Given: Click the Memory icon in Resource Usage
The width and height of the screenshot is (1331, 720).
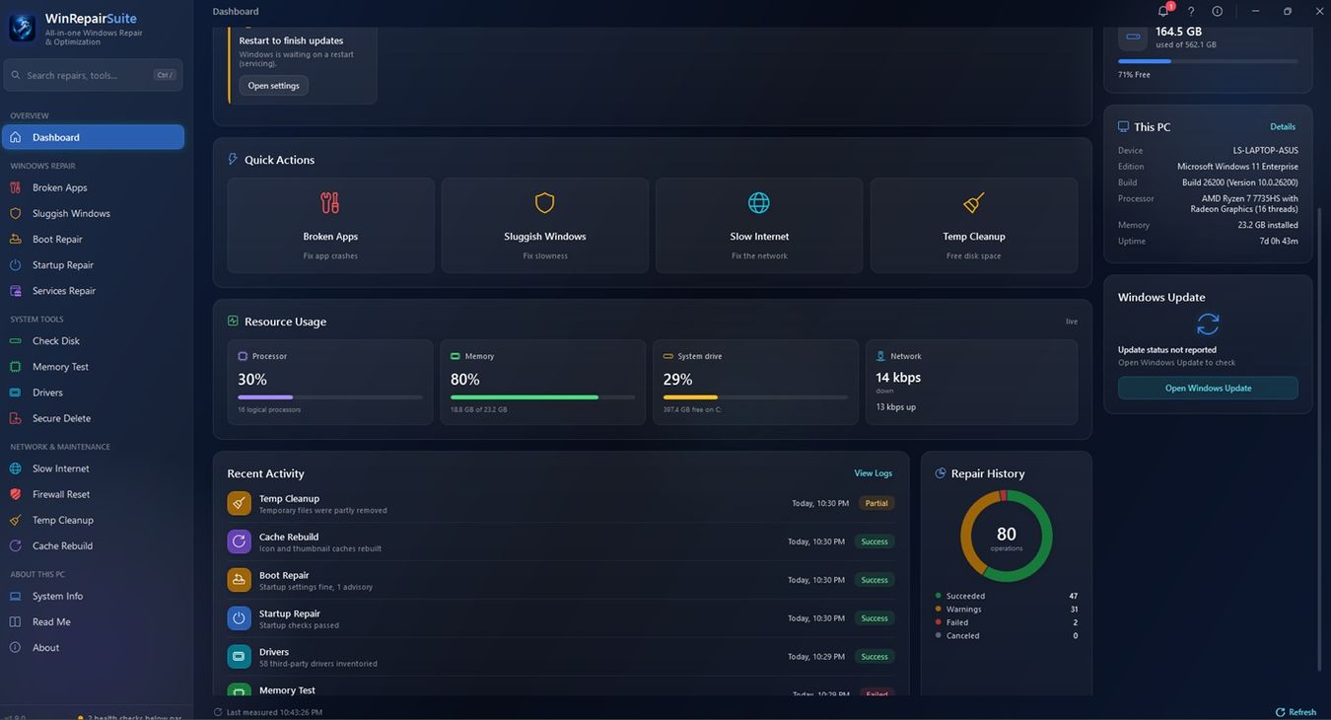Looking at the screenshot, I should (455, 356).
